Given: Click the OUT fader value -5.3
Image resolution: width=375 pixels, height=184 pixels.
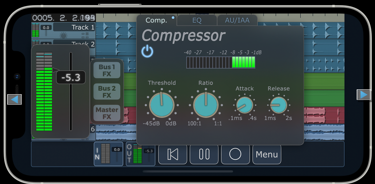Looking at the screenshot, I should pyautogui.click(x=149, y=151).
